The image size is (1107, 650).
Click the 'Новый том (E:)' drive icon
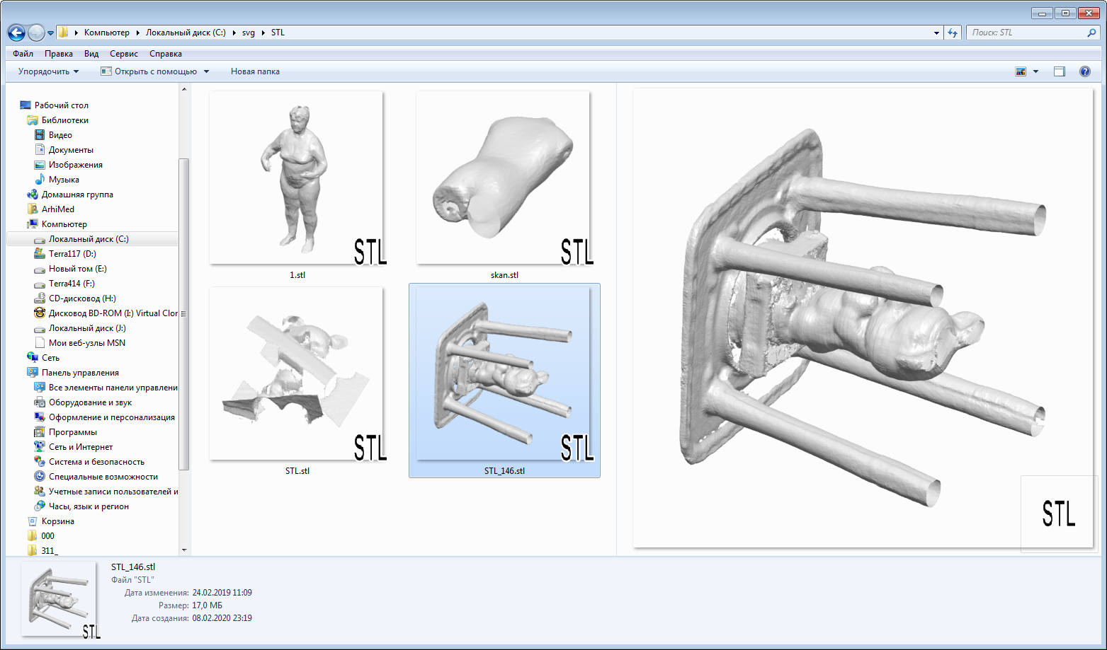click(x=40, y=269)
